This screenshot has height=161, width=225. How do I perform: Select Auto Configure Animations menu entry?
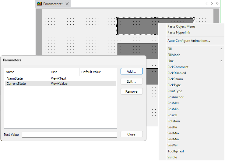(188, 41)
